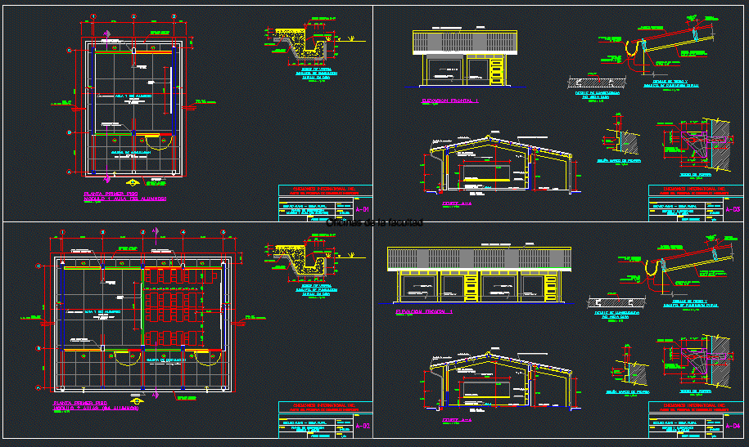Click the yellow door on A-03 front elevation
The height and width of the screenshot is (447, 749).
[497, 70]
